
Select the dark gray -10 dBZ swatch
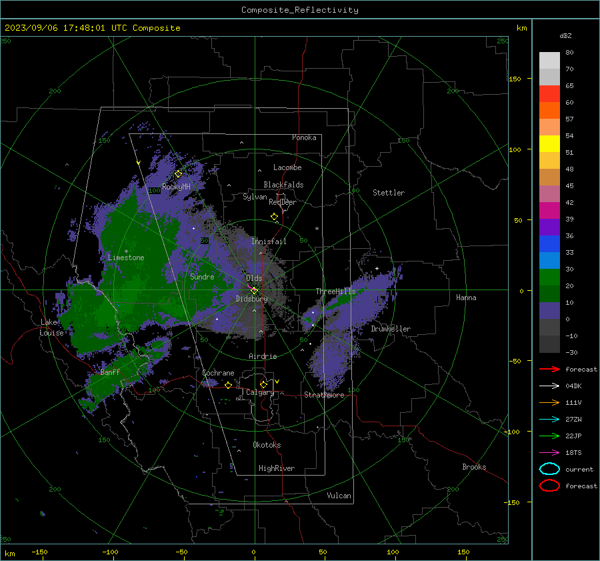pyautogui.click(x=549, y=344)
